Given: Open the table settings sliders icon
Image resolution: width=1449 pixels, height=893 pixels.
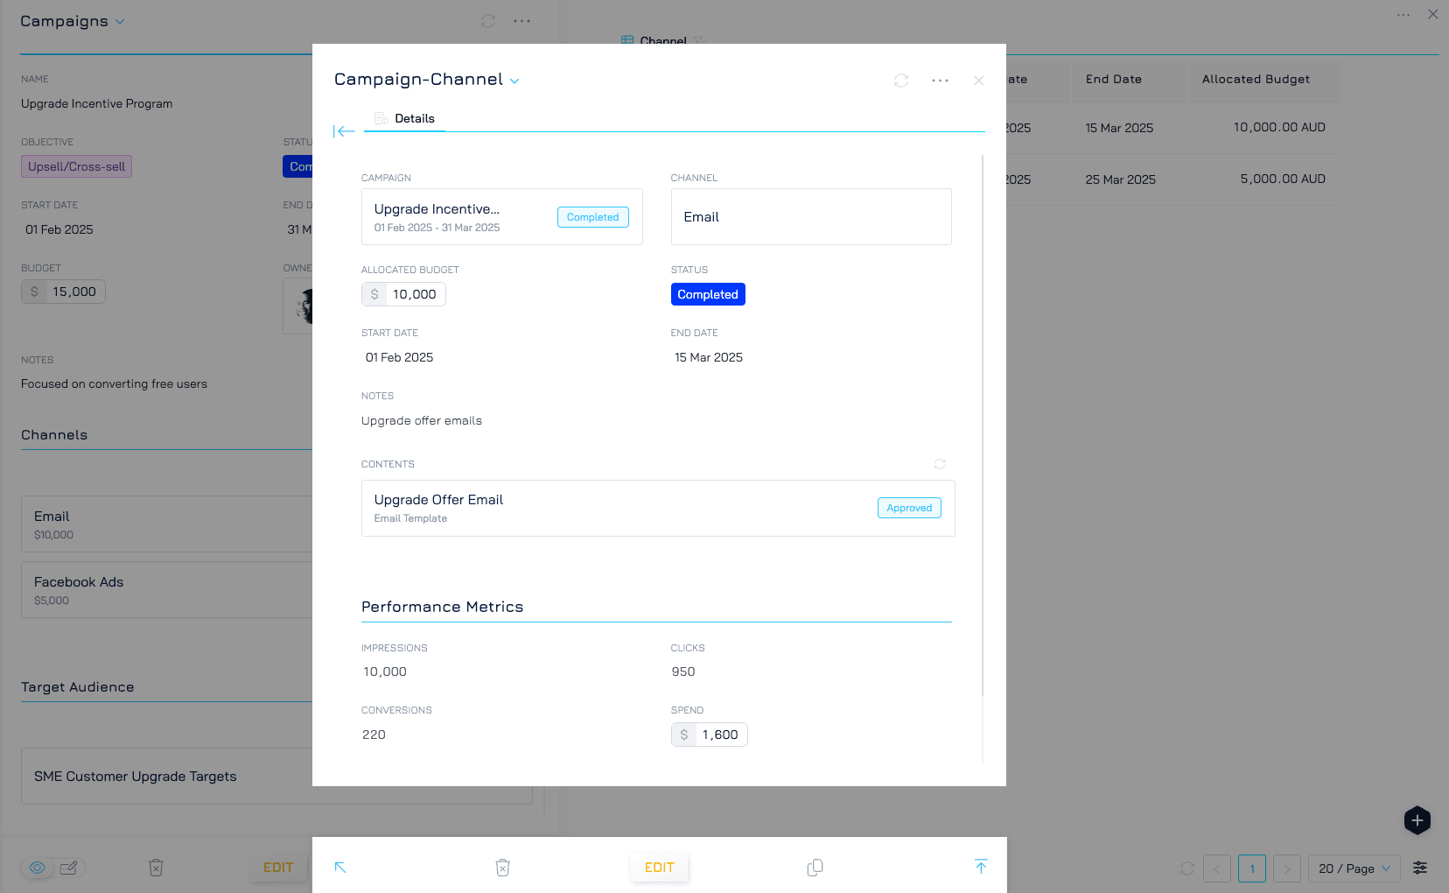Looking at the screenshot, I should tap(1420, 868).
